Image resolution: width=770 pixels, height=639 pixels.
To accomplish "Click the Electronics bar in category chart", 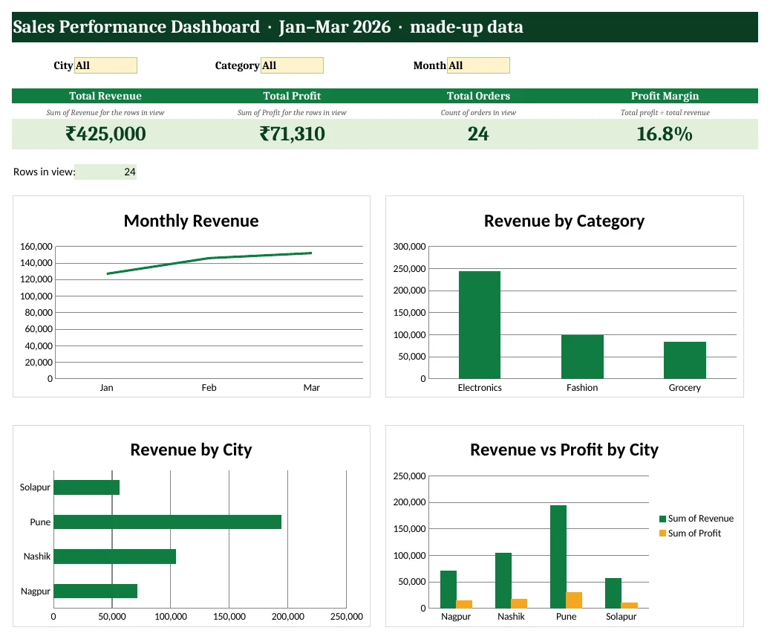I will [480, 325].
